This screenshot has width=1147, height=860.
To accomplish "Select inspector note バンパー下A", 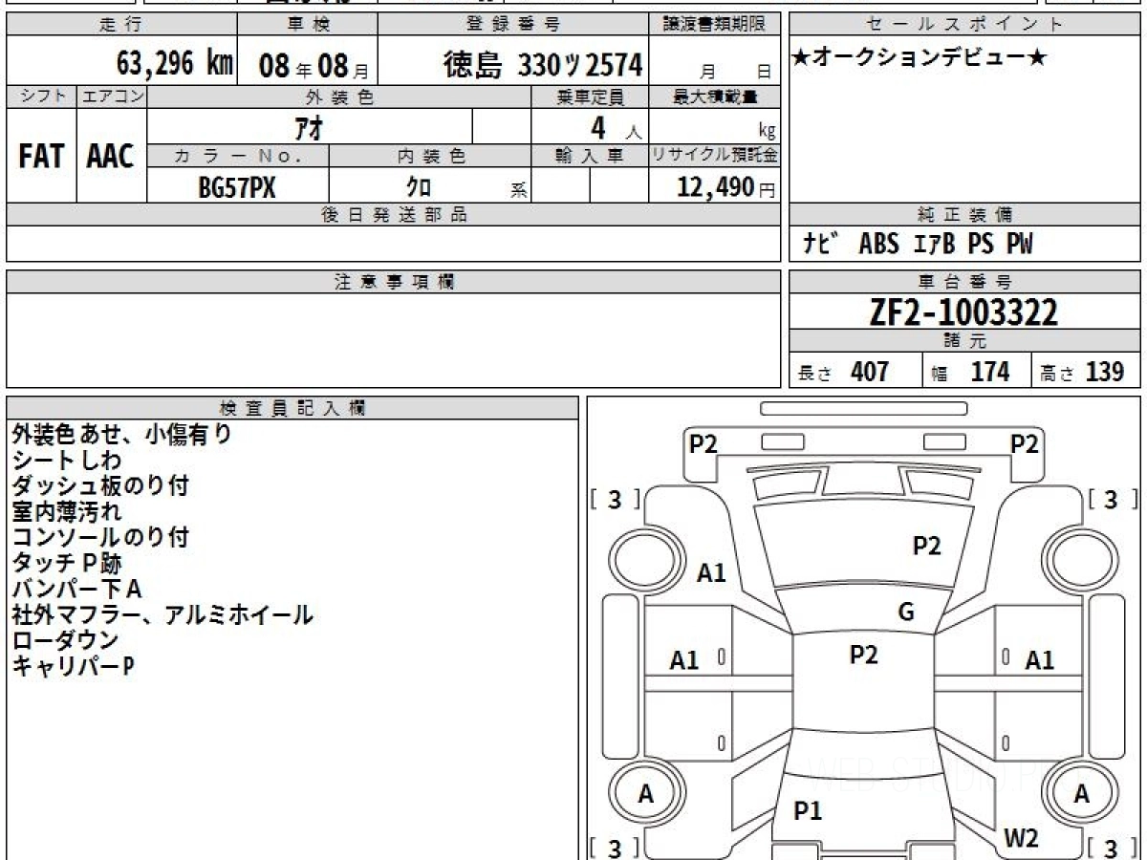I will pyautogui.click(x=76, y=589).
